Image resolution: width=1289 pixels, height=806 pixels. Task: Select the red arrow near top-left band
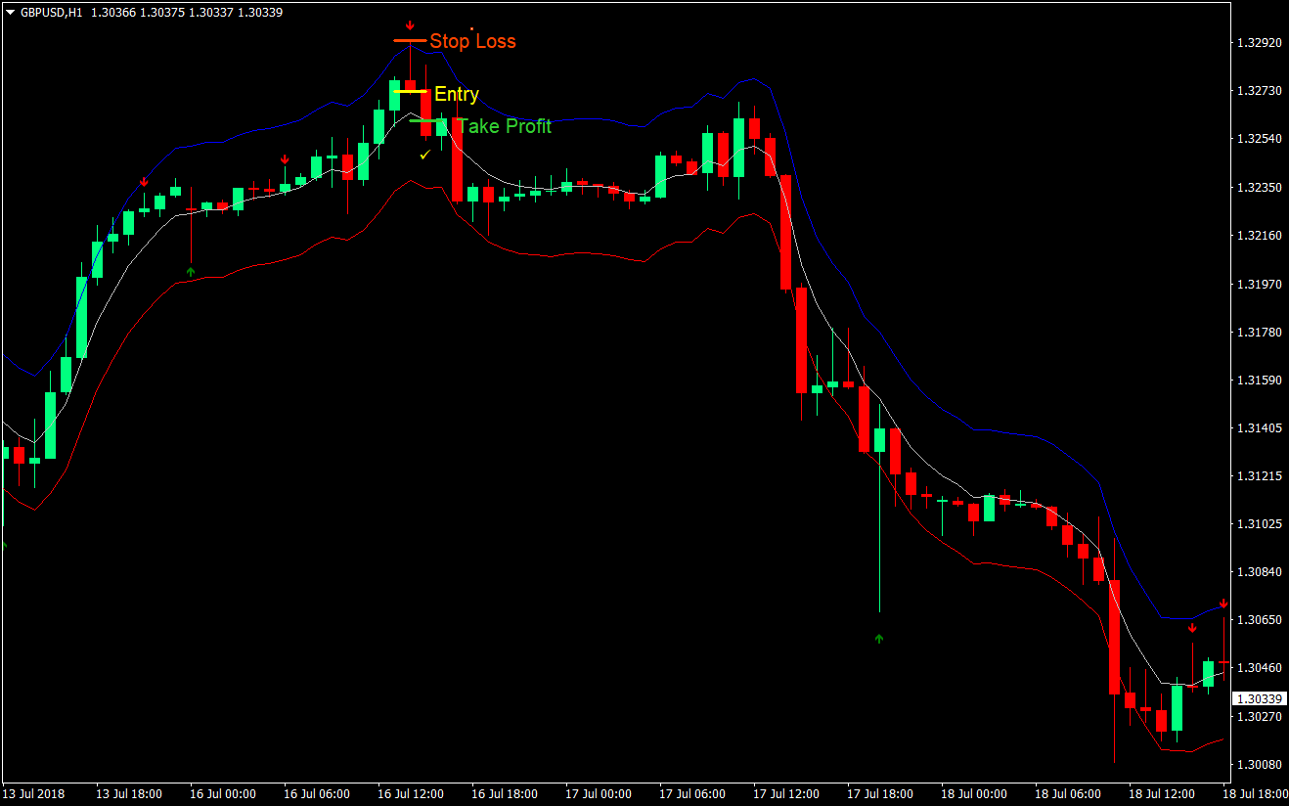(x=144, y=180)
